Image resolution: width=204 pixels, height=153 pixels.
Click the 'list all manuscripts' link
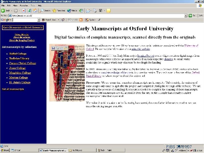[x=13, y=89]
